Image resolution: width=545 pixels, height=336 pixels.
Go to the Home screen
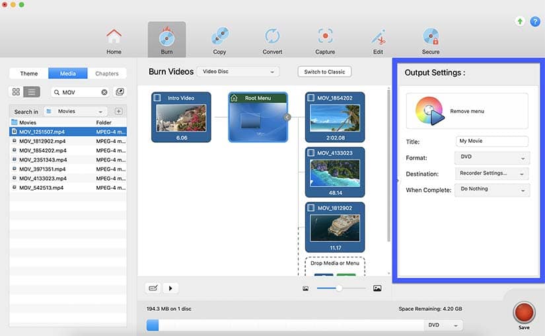114,38
